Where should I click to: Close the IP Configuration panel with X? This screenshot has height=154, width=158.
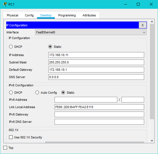pyautogui.click(x=142, y=25)
